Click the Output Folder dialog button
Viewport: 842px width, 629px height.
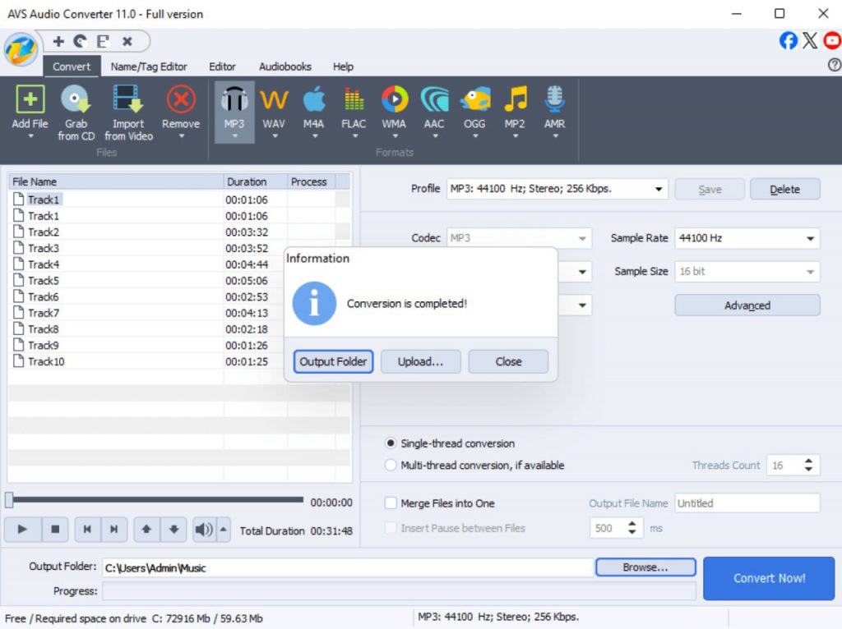[x=333, y=362]
